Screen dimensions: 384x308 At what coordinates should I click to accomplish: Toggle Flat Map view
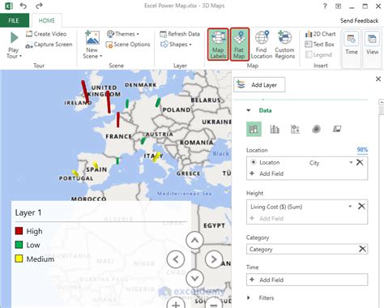[x=239, y=45]
